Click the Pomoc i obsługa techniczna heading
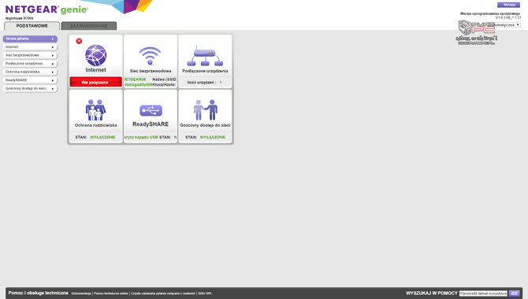The height and width of the screenshot is (299, 528). pyautogui.click(x=38, y=293)
